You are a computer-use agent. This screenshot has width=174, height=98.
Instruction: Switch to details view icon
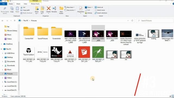pyautogui.click(x=170, y=96)
